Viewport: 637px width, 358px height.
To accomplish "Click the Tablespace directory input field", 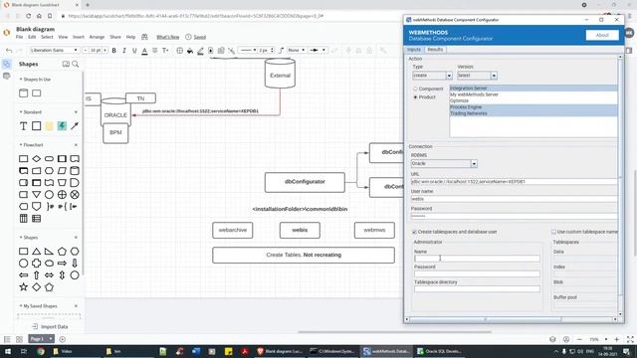I will click(x=477, y=289).
